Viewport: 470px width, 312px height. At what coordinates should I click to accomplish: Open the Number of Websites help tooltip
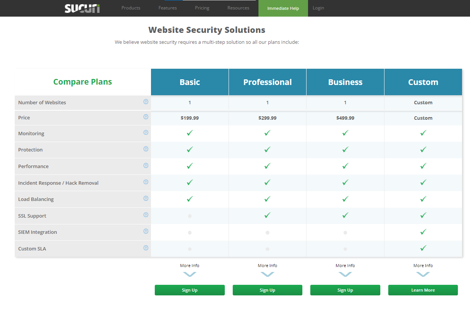click(x=146, y=102)
